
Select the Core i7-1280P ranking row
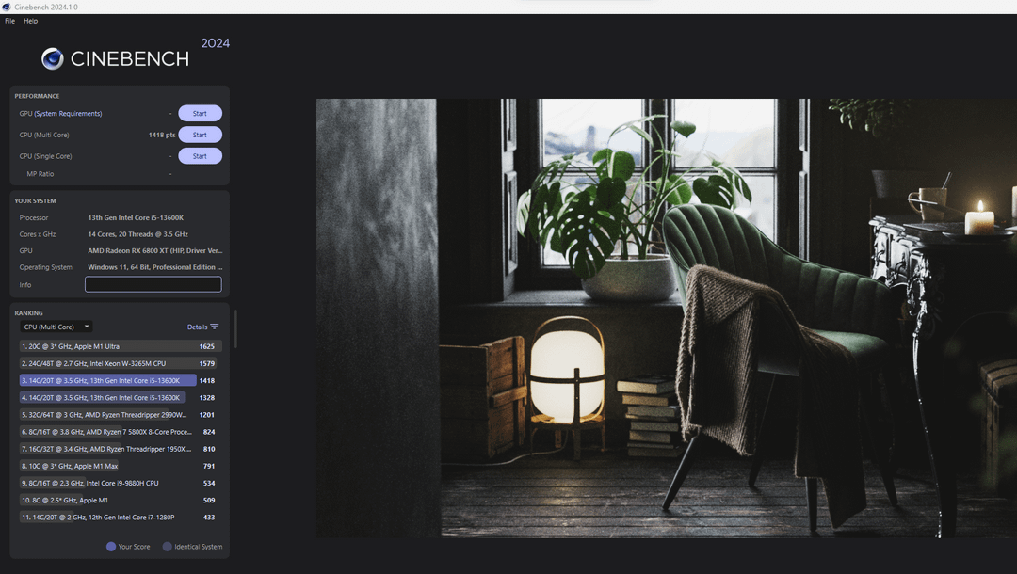pyautogui.click(x=121, y=517)
